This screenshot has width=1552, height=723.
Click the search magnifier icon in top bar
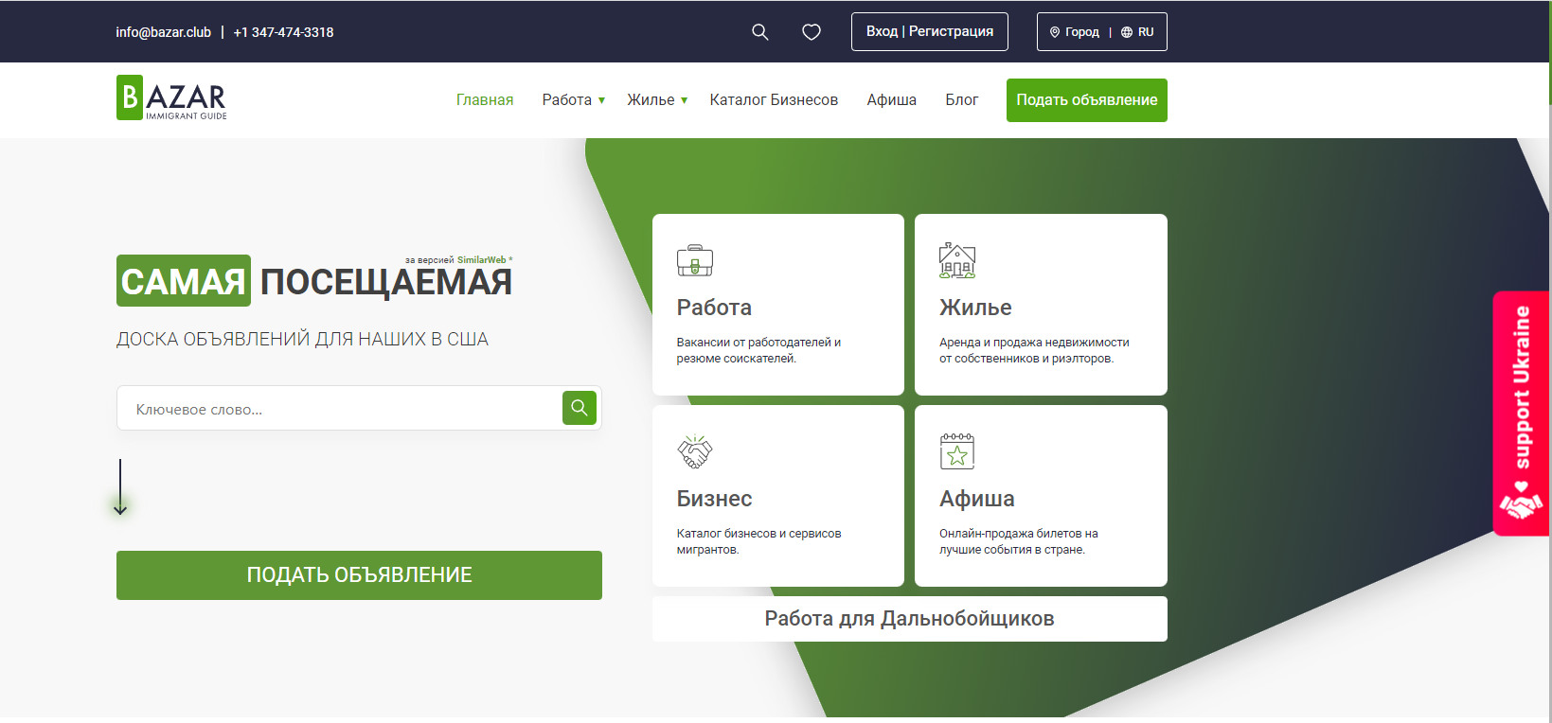(759, 32)
